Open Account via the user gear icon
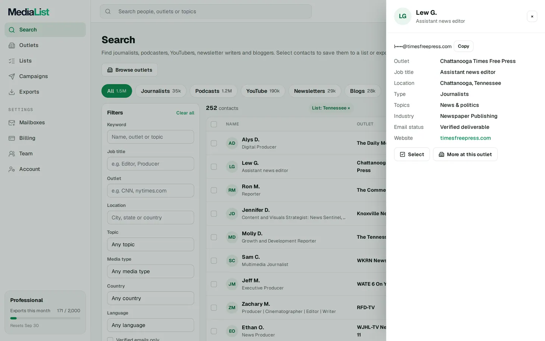Screen dimensions: 545x341 click(x=12, y=169)
